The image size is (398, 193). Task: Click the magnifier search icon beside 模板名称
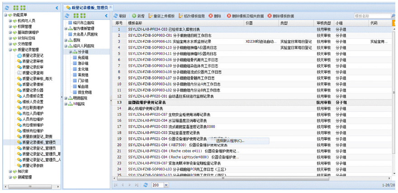click(x=393, y=16)
